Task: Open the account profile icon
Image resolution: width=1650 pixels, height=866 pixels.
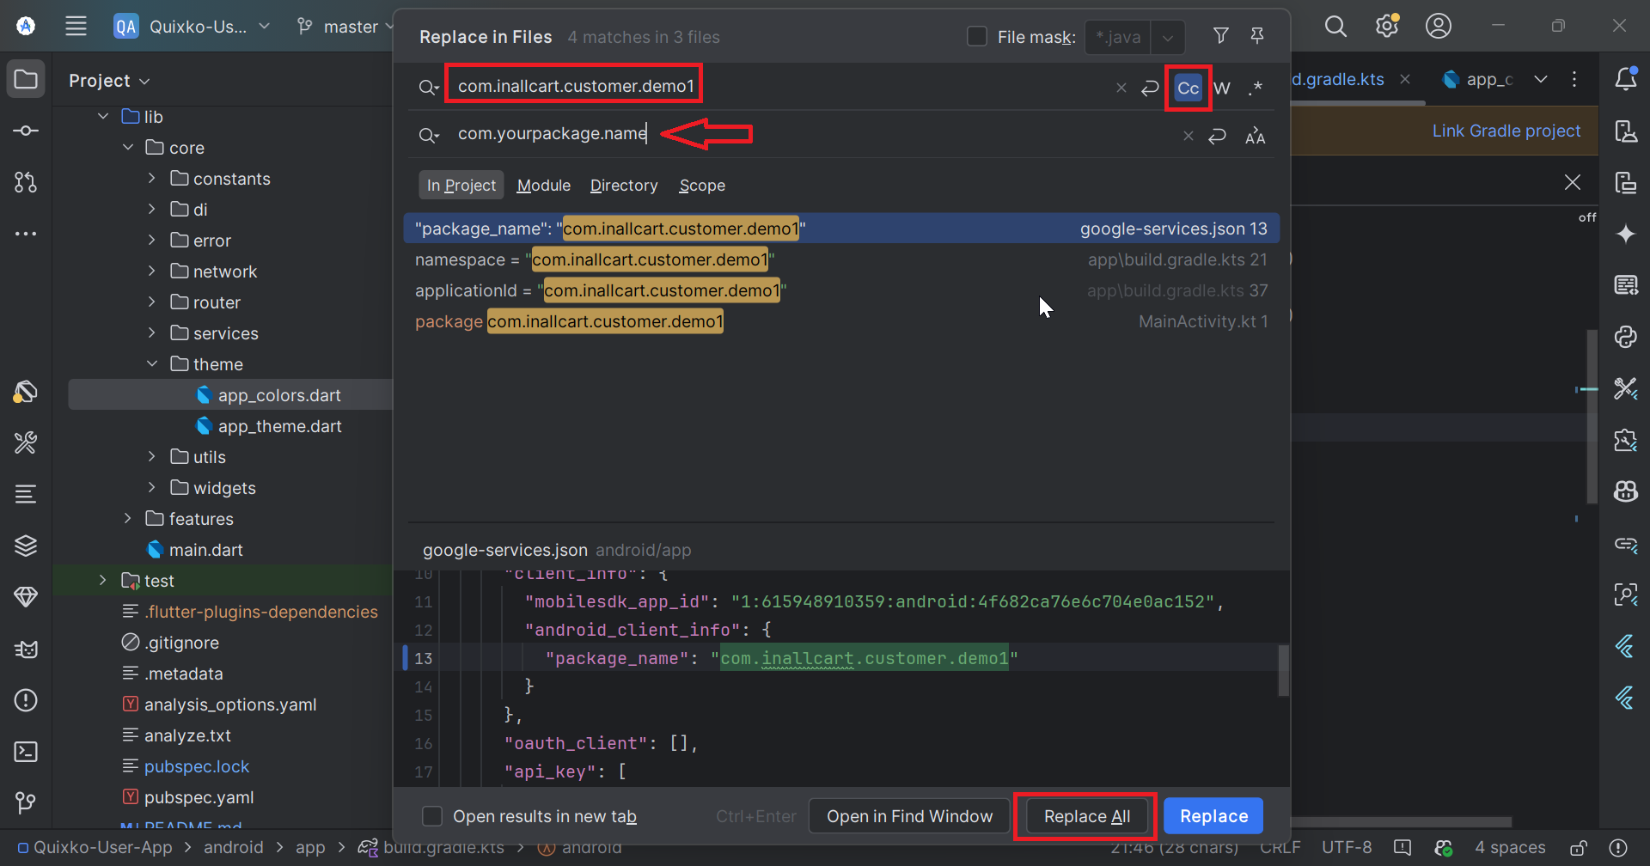Action: [x=1439, y=26]
